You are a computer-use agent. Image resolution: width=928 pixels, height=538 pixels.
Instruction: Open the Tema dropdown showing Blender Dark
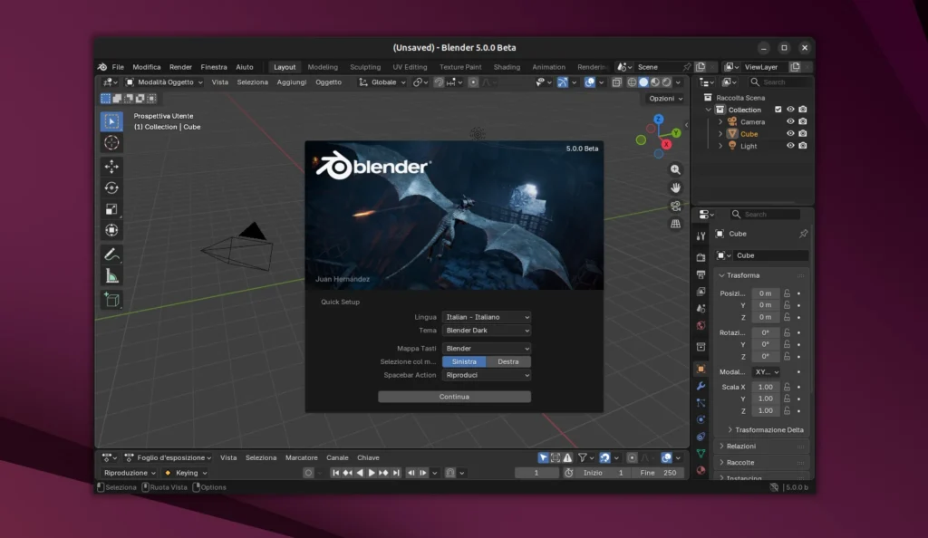[486, 331]
